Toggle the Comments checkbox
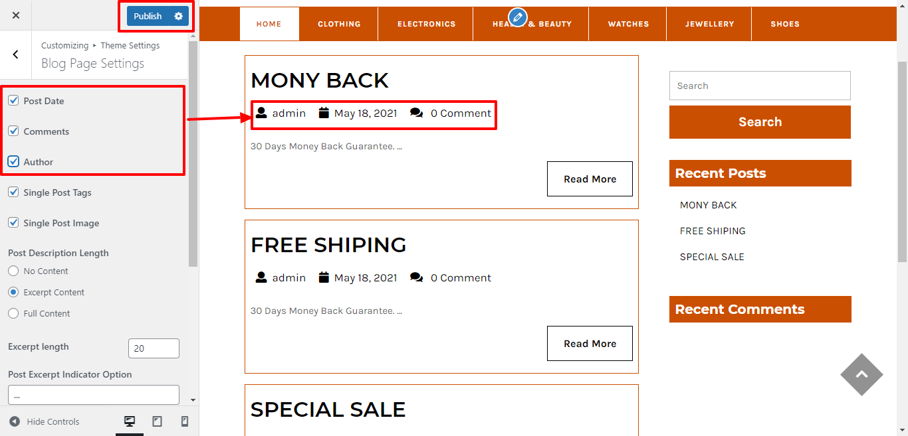The height and width of the screenshot is (436, 908). tap(13, 131)
